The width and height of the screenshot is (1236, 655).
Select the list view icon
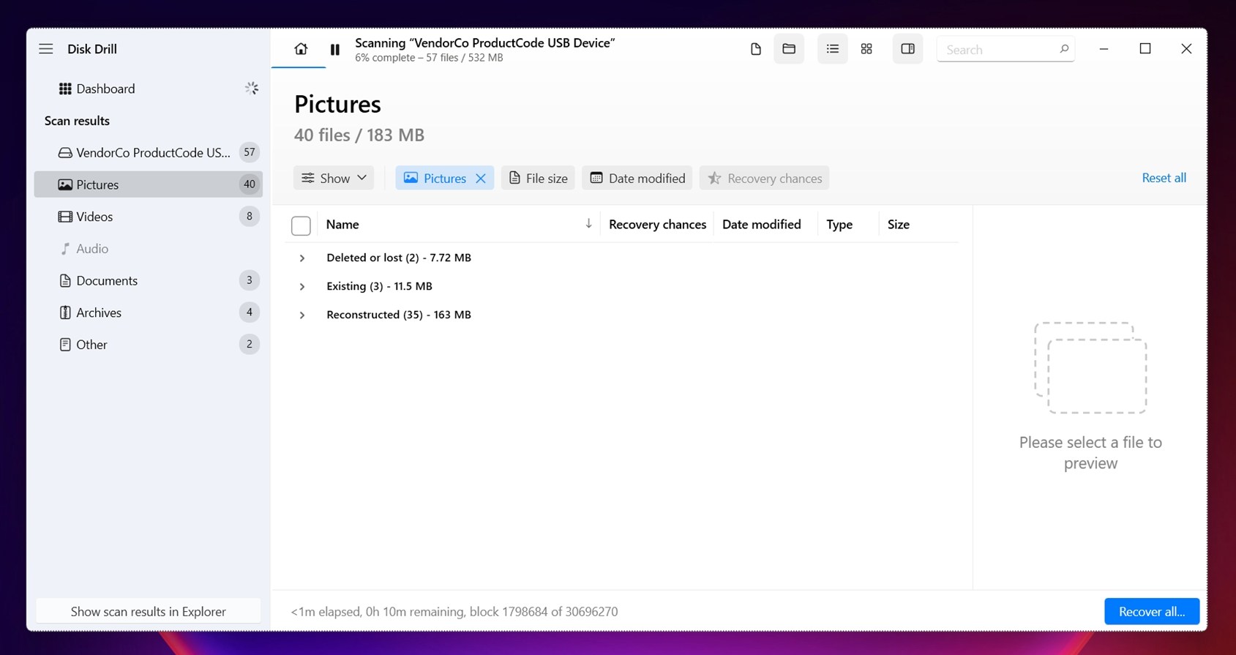pyautogui.click(x=832, y=49)
